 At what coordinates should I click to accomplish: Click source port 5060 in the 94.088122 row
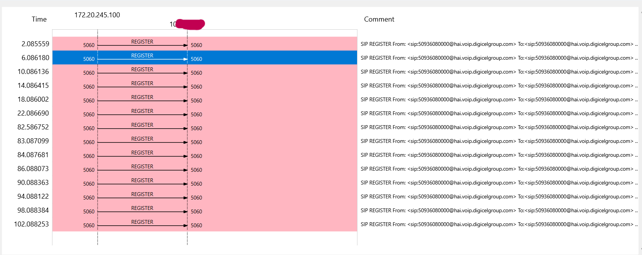pyautogui.click(x=89, y=198)
